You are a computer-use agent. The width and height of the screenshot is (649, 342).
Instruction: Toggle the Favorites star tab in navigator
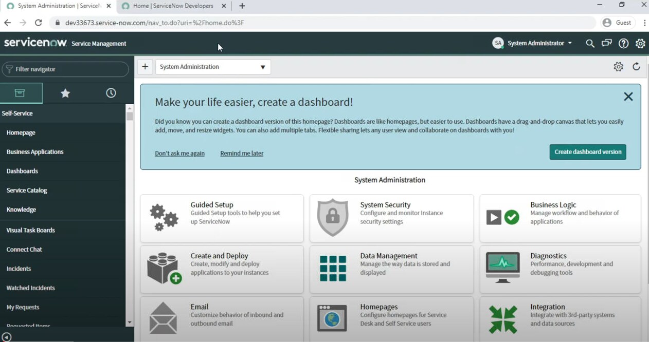coord(65,93)
